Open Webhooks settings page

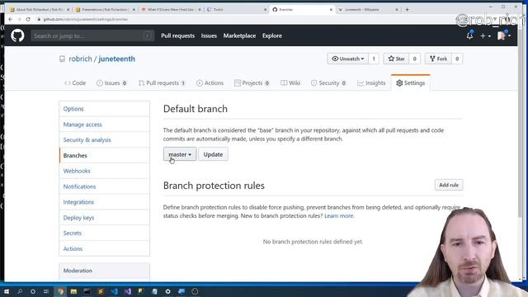coord(105,171)
